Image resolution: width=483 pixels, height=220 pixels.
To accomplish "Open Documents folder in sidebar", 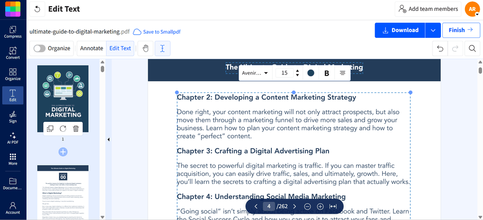I will 13,183.
